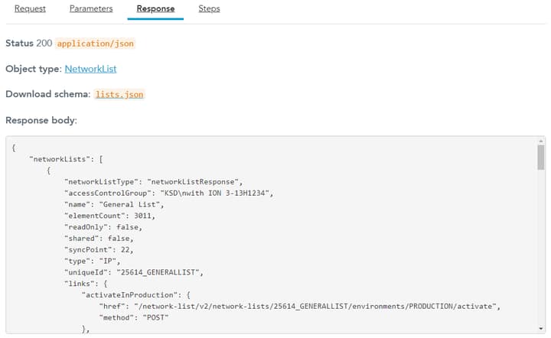Click the application/json content type badge

point(96,44)
